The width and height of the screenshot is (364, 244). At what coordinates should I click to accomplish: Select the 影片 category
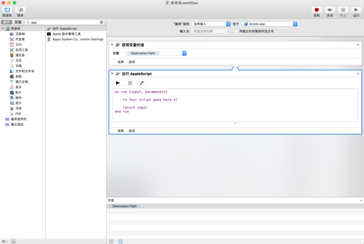(18, 92)
